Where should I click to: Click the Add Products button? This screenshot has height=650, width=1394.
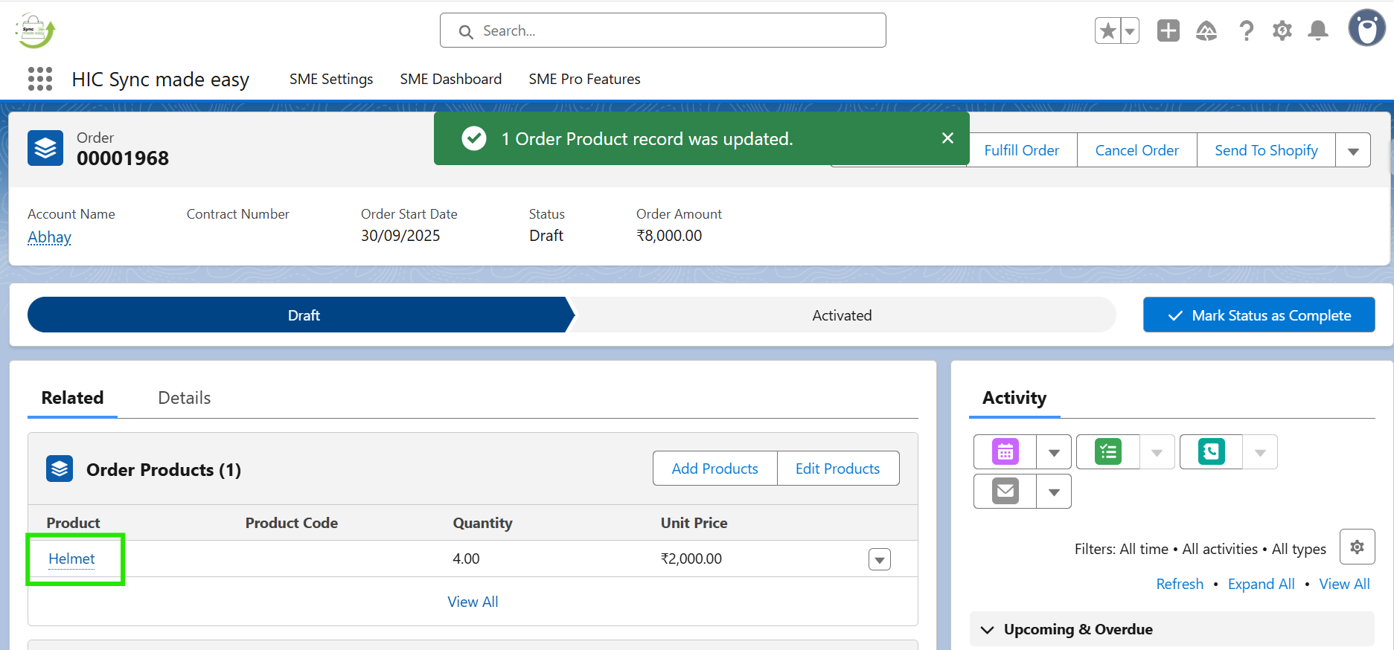(714, 469)
